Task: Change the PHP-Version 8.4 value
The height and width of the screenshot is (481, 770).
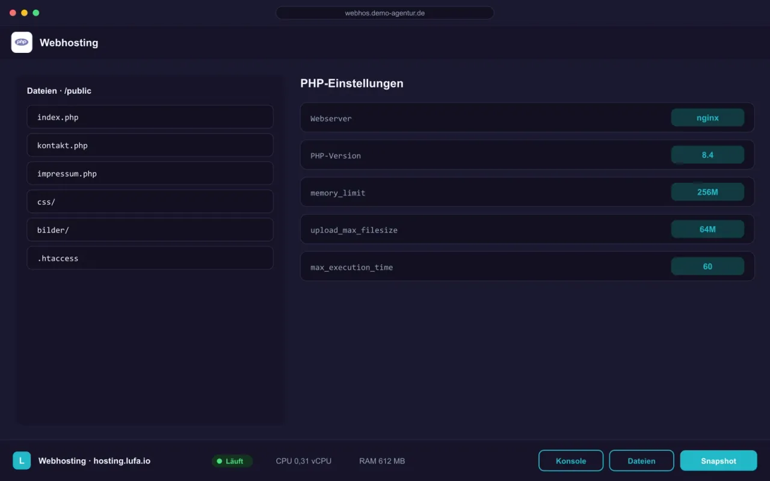Action: click(707, 155)
